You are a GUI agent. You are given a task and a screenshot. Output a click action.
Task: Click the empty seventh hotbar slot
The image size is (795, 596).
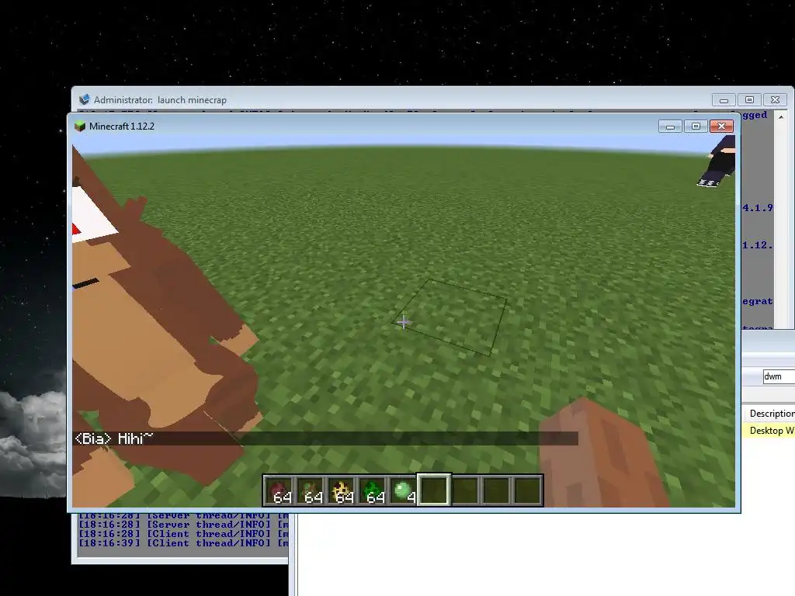(466, 490)
